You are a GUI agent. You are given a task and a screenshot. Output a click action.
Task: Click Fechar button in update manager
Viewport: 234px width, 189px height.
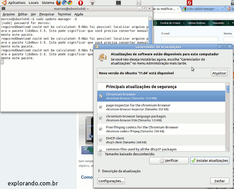[220, 181]
